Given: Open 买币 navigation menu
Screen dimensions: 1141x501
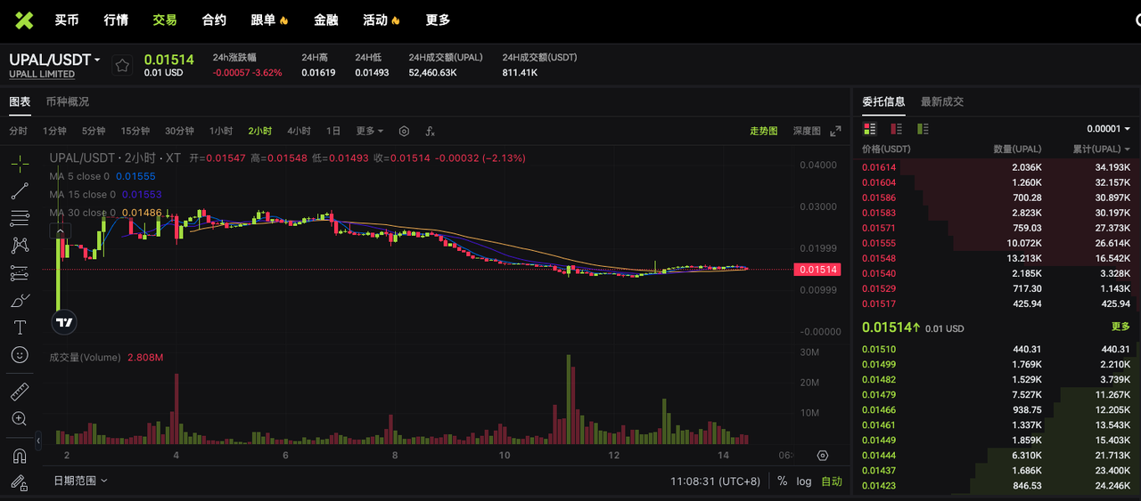Looking at the screenshot, I should (x=66, y=20).
